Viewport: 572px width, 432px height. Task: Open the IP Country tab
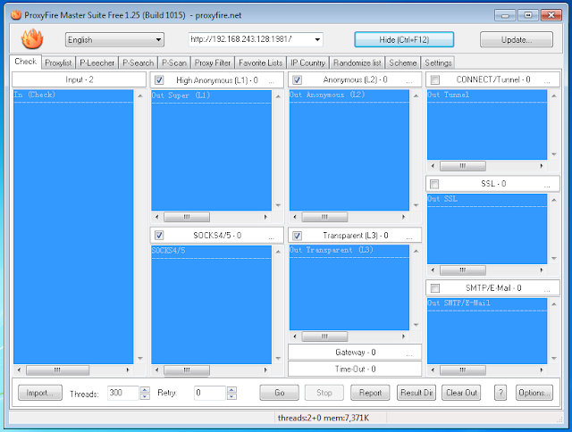(x=307, y=62)
